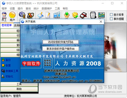The width and height of the screenshot is (127, 98).
Task: Open the bar chart statistics toolbar icon
Action: pos(101,15)
